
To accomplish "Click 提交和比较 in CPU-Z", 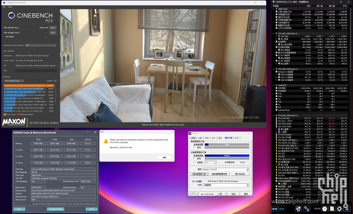I will [240, 174].
